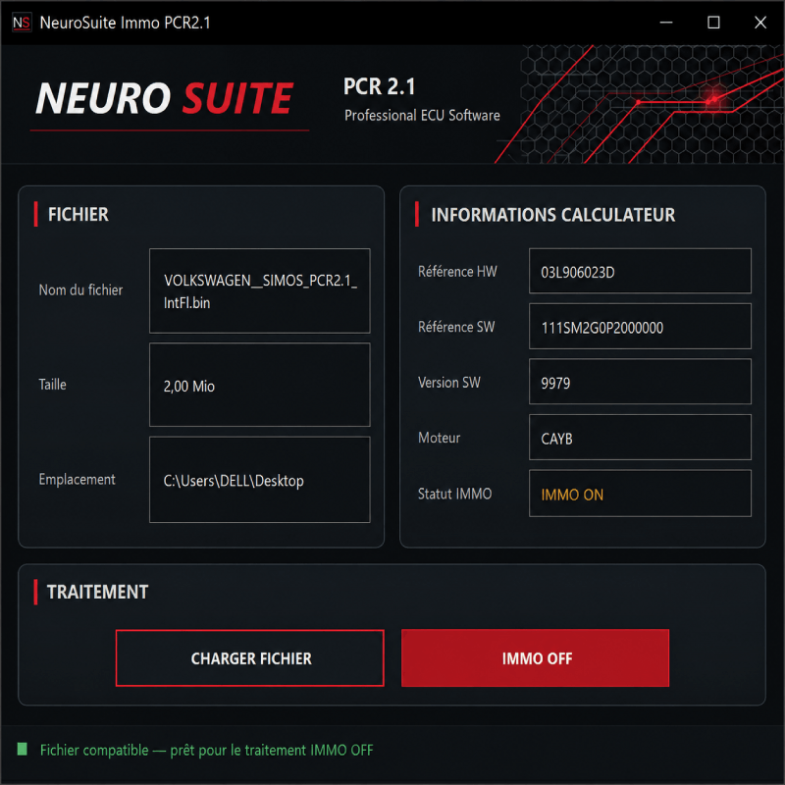This screenshot has height=785, width=785.
Task: Click the Moteur field CAYB
Action: click(x=641, y=437)
